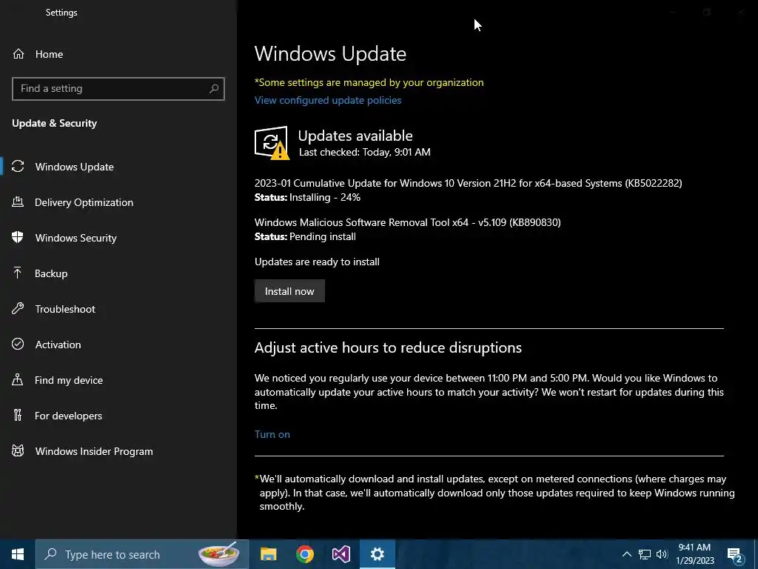
Task: Click the Backup upward arrow icon
Action: tap(18, 273)
